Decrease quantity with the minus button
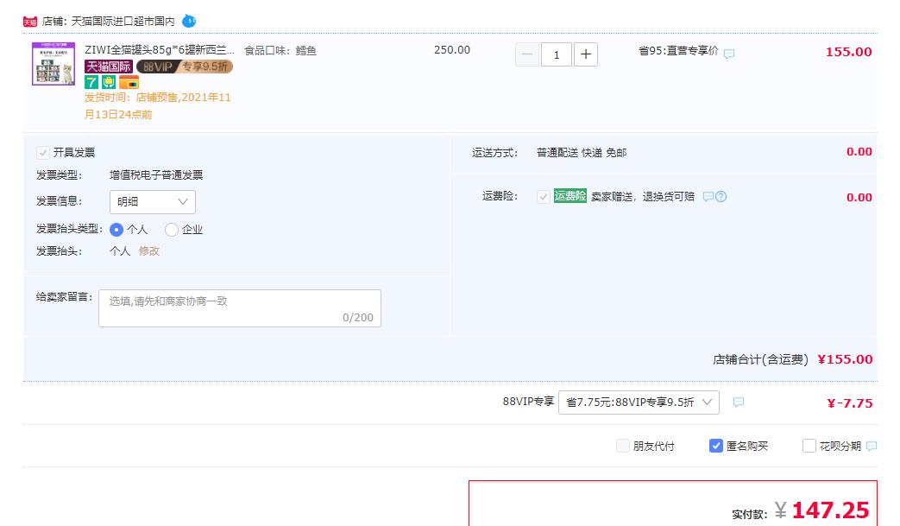This screenshot has height=526, width=900. point(528,54)
